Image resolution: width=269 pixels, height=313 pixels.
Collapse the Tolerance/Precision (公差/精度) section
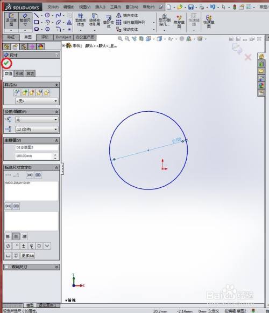click(56, 112)
